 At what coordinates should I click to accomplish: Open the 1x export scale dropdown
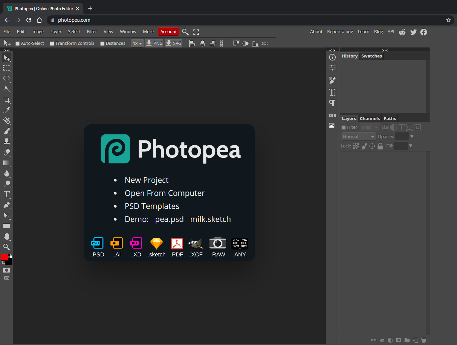(x=137, y=43)
